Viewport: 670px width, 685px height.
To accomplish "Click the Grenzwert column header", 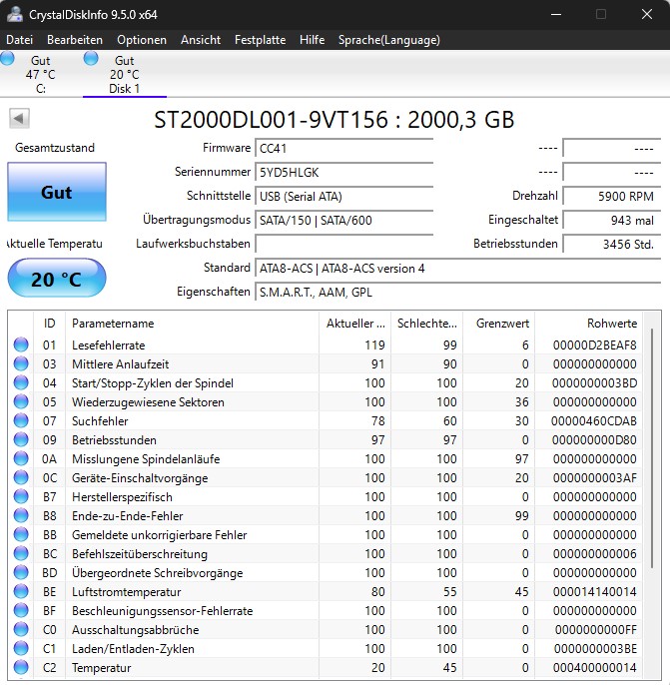I will pos(499,324).
